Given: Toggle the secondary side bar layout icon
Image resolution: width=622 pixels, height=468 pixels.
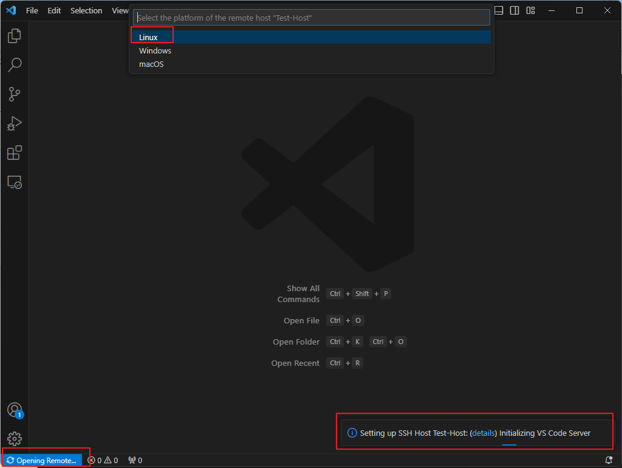Looking at the screenshot, I should point(514,10).
